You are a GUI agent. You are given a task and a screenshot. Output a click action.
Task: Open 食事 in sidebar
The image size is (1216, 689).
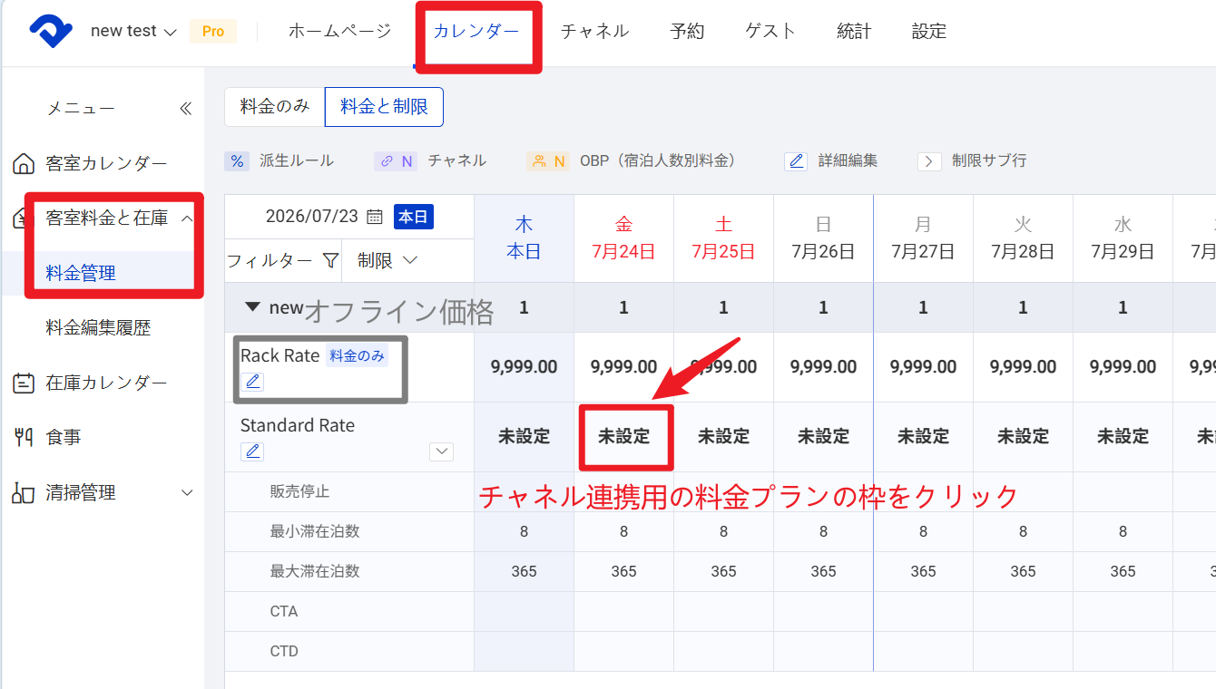coord(64,437)
